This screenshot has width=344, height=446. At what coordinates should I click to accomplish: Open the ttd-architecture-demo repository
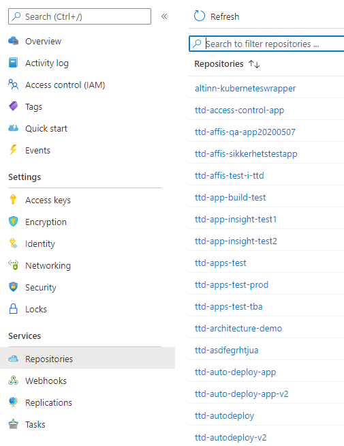pyautogui.click(x=238, y=328)
